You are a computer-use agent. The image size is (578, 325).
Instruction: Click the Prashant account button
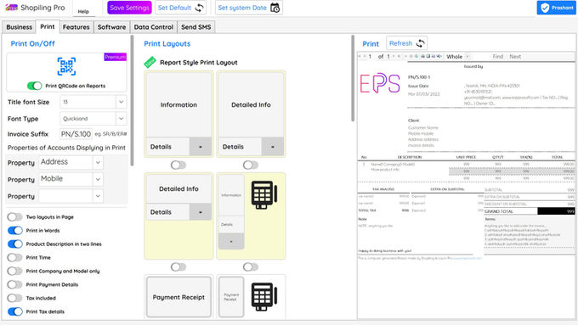(556, 8)
